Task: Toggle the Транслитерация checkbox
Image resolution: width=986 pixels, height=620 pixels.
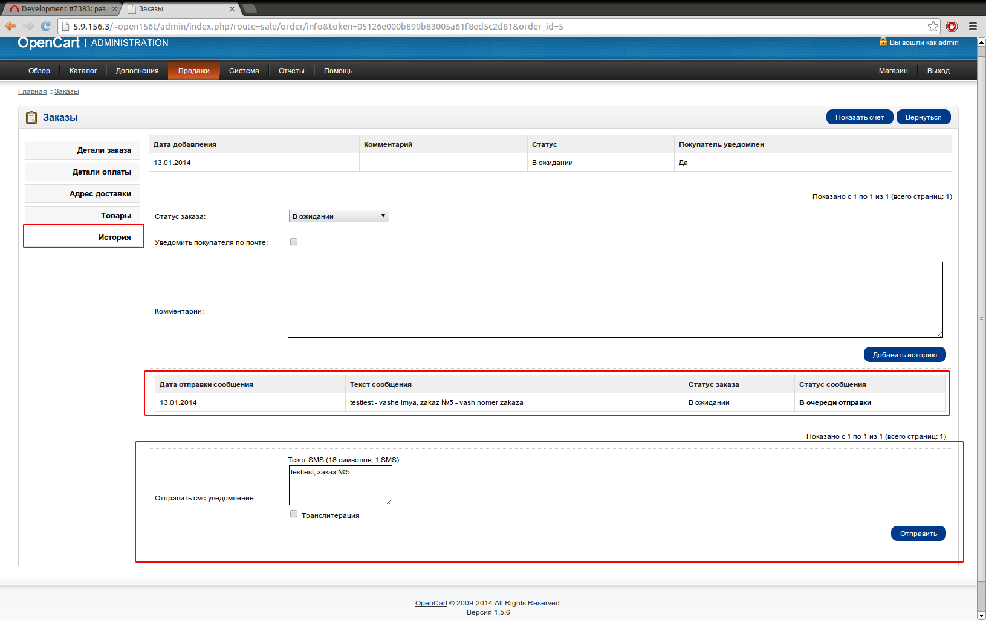Action: pos(294,514)
